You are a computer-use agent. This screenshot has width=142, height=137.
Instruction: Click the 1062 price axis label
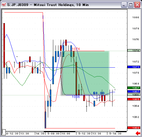pos(136,117)
